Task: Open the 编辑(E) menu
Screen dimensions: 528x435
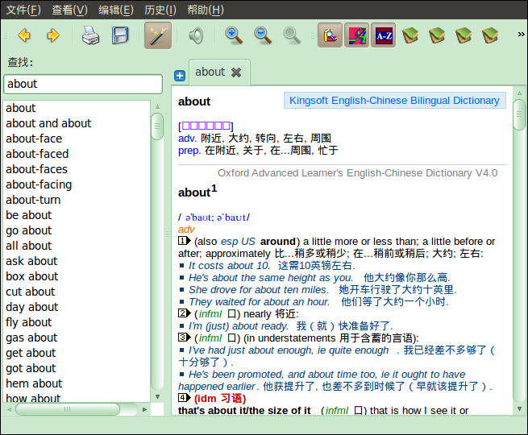Action: [x=116, y=10]
